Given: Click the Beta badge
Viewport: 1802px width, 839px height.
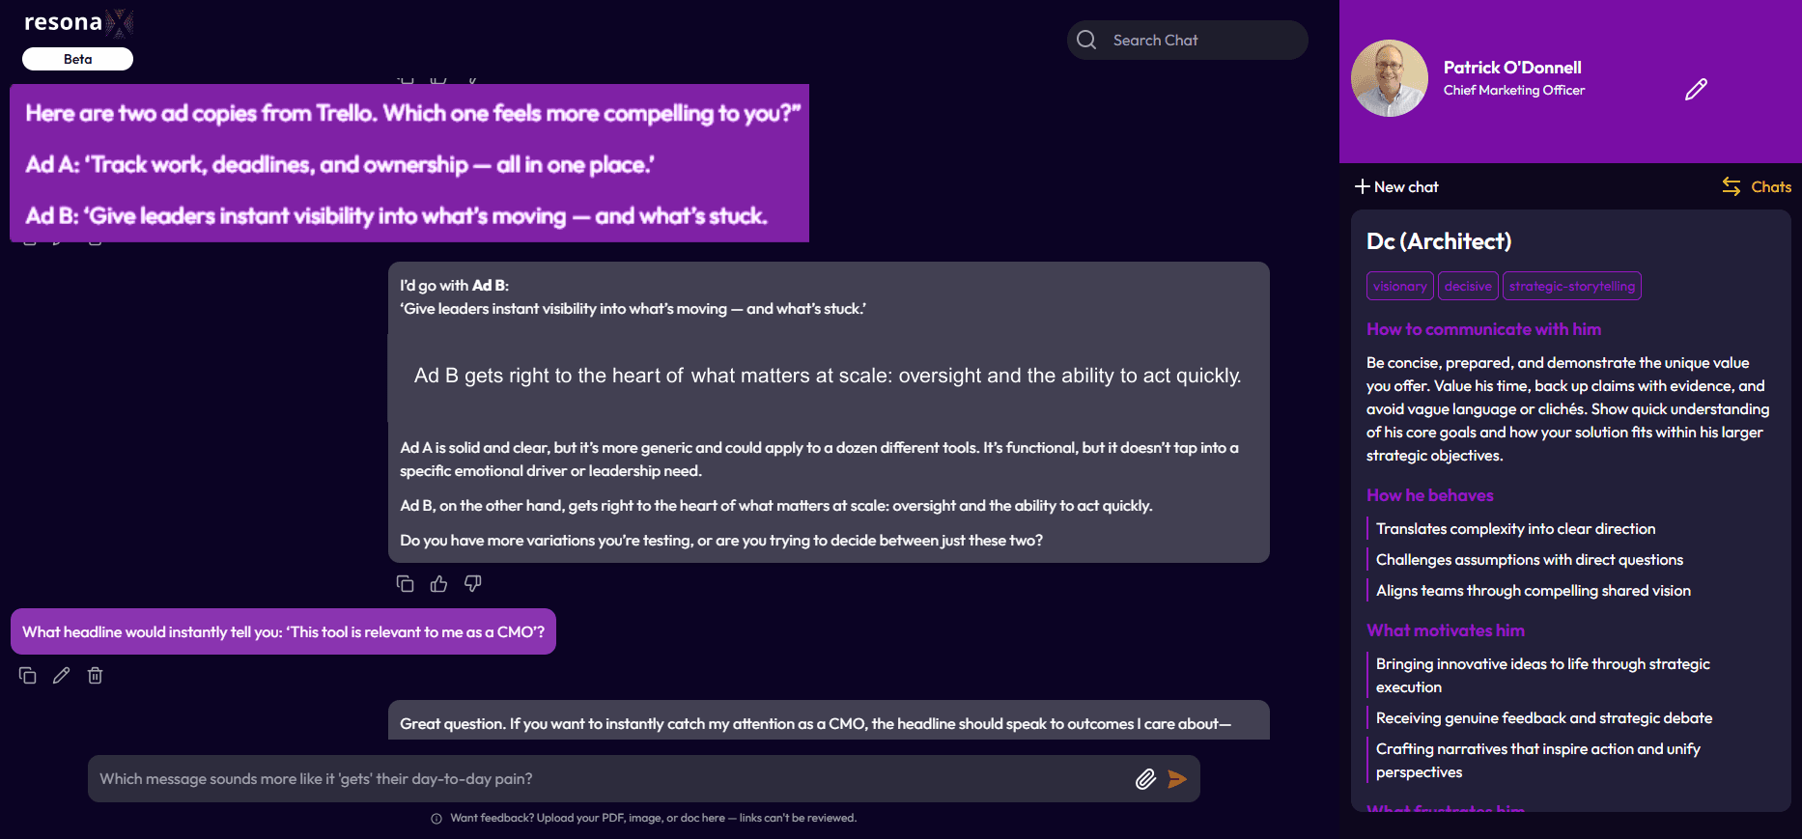Looking at the screenshot, I should [x=77, y=58].
